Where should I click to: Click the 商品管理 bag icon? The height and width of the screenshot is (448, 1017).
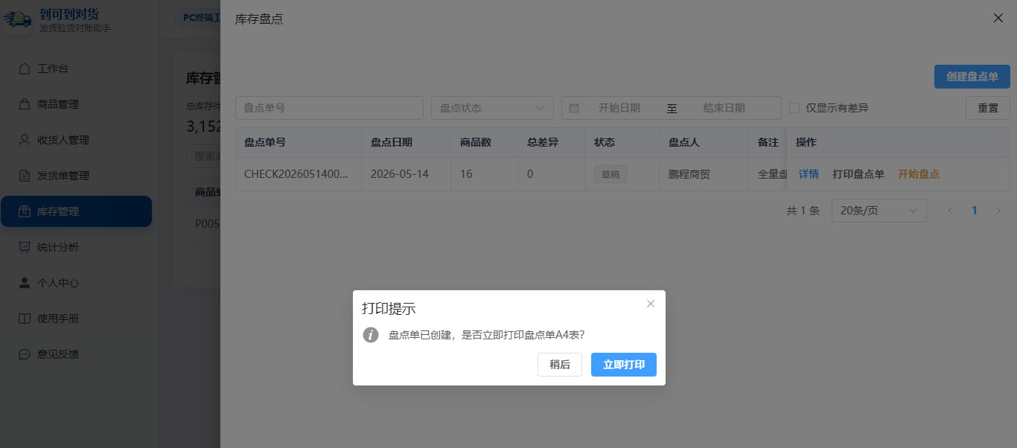pos(25,104)
